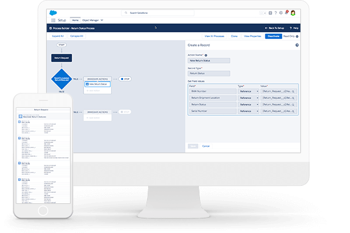Click the Salesforce cloud logo
Viewport: 350px width, 233px height.
54,12
